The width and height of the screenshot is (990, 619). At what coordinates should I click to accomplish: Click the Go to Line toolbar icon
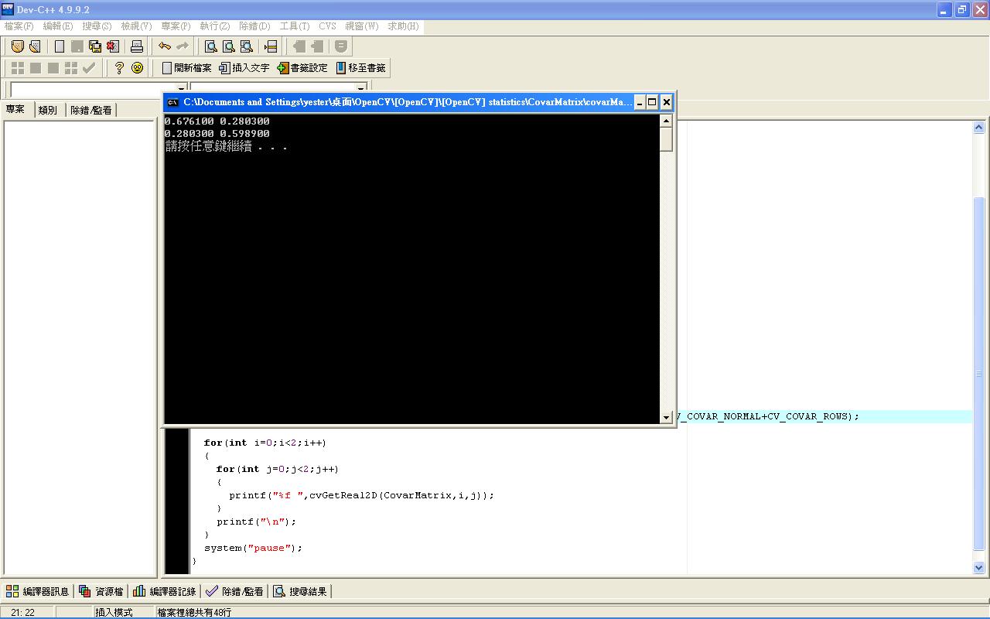[x=271, y=46]
